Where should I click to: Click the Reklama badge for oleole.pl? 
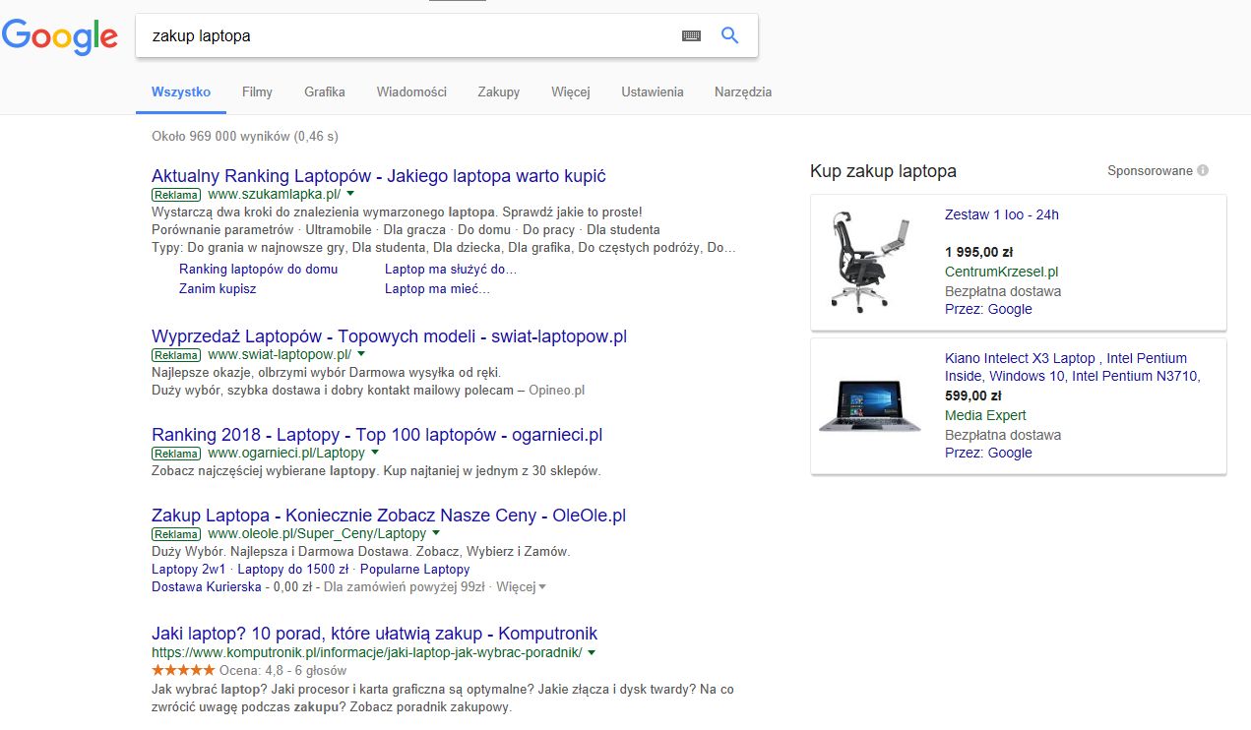[x=176, y=534]
